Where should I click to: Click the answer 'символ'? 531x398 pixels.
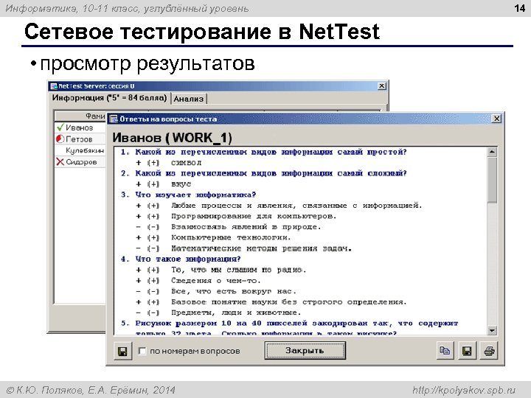[187, 163]
